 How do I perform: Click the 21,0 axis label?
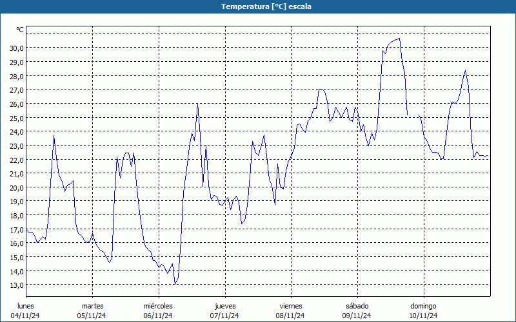click(x=17, y=174)
